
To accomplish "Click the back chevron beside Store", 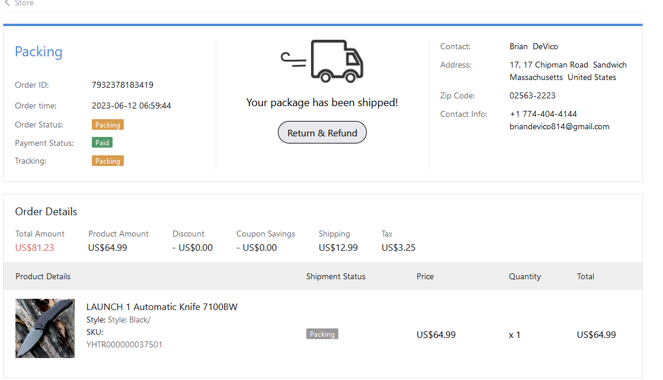I will tap(7, 3).
